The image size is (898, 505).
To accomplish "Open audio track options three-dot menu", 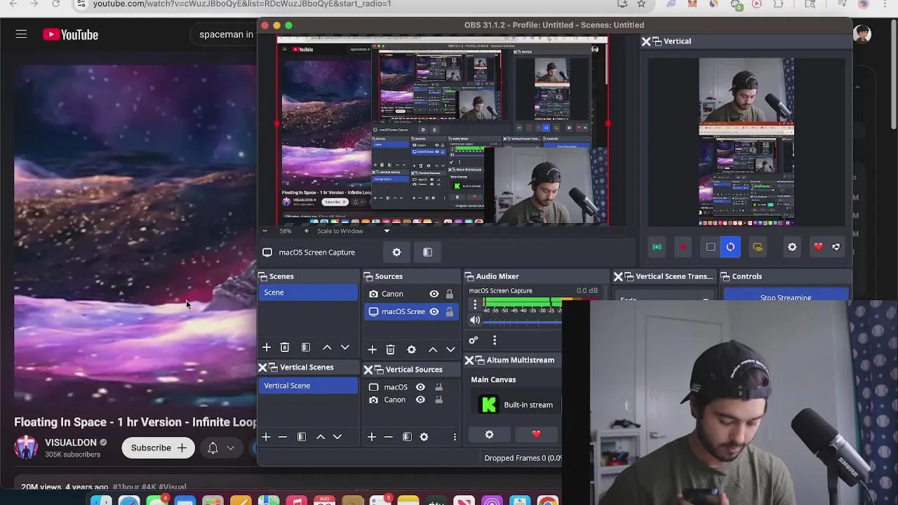I will point(475,304).
